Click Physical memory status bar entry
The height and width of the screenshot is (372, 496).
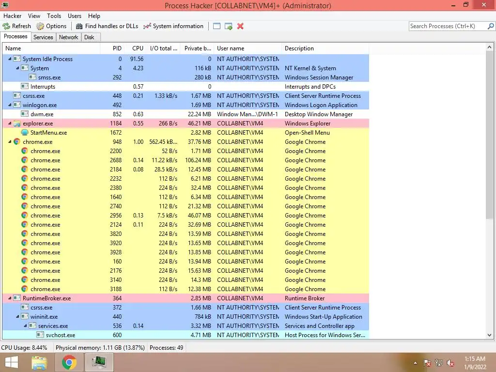(x=100, y=348)
